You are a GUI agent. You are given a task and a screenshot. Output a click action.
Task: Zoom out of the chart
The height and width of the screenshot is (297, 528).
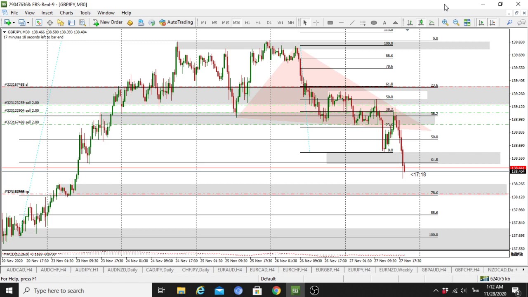(x=456, y=23)
